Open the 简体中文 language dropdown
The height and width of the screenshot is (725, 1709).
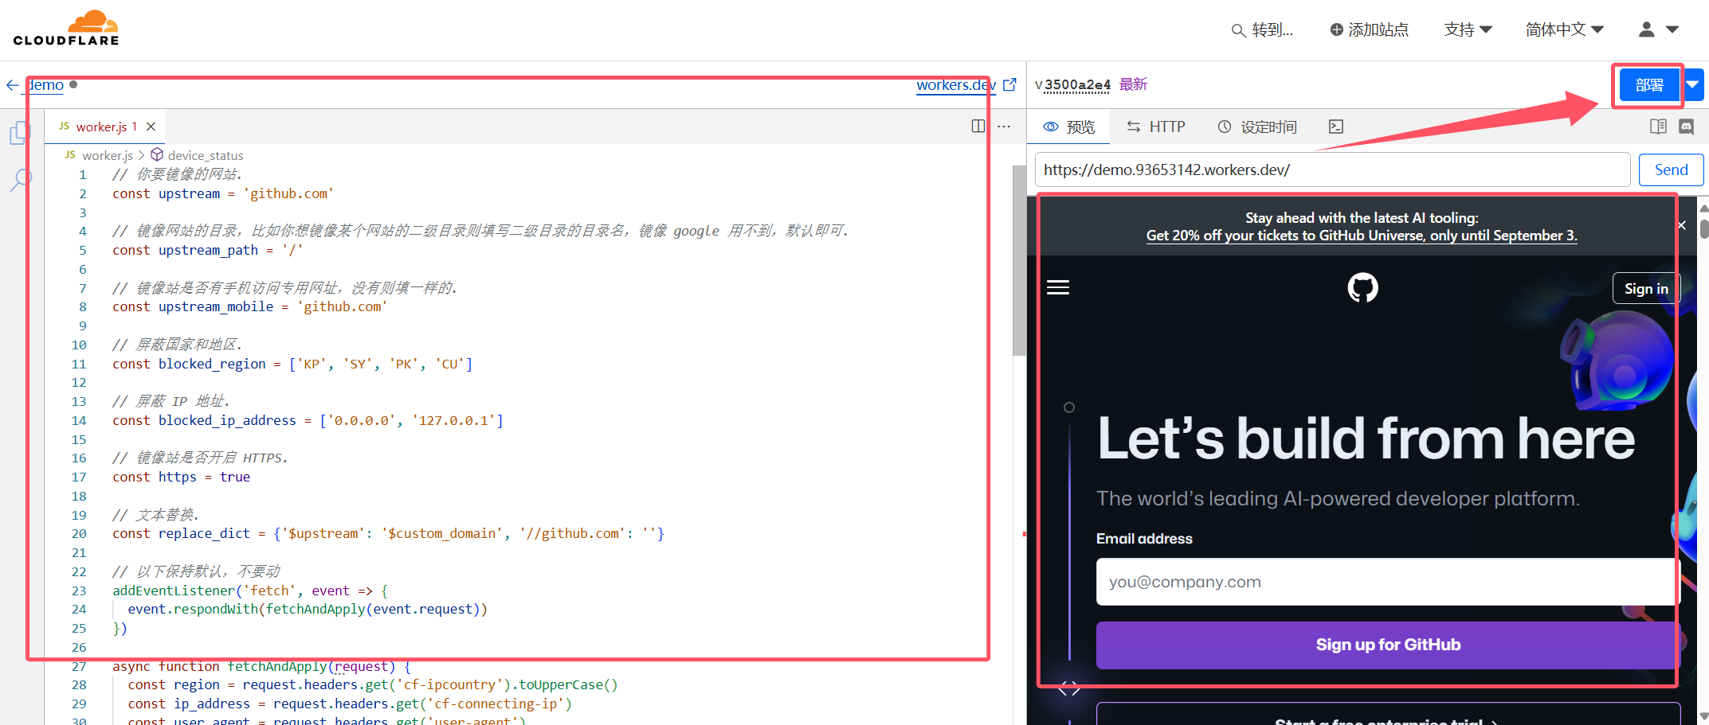coord(1564,29)
